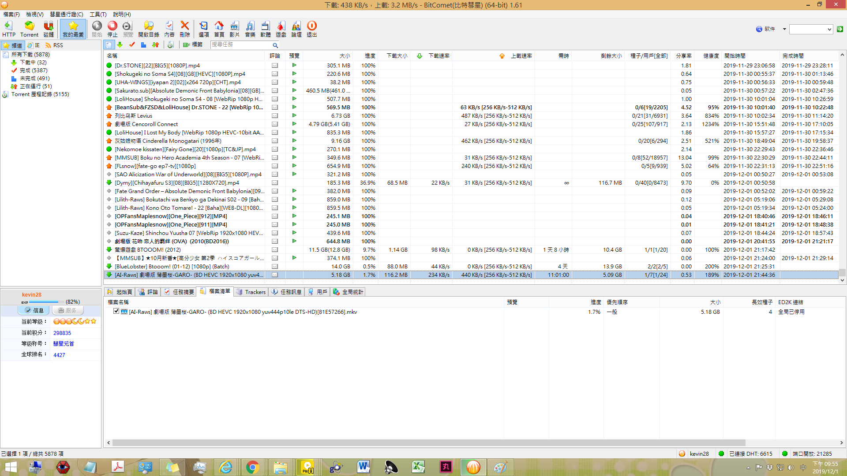The height and width of the screenshot is (476, 847).
Task: Filter unfinished tasks blue icon
Action: pos(143,45)
